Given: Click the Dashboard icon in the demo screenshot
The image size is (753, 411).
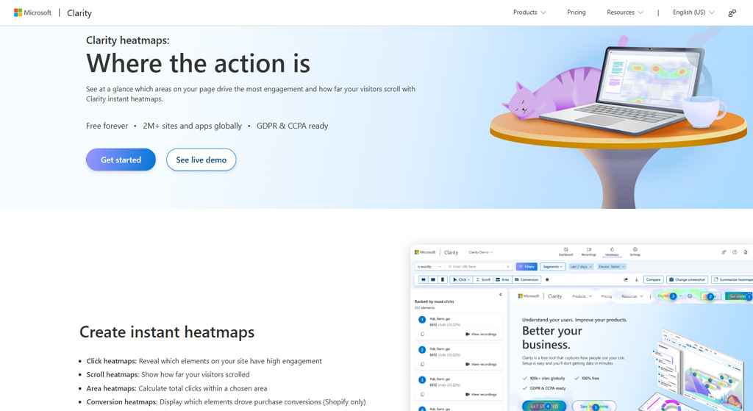Looking at the screenshot, I should pos(565,250).
